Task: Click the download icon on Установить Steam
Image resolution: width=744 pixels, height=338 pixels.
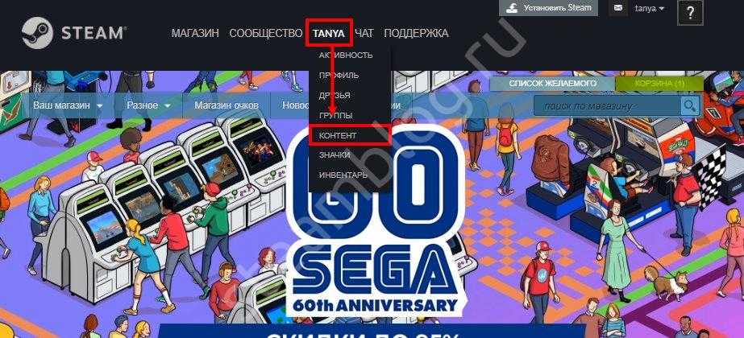Action: pyautogui.click(x=512, y=8)
